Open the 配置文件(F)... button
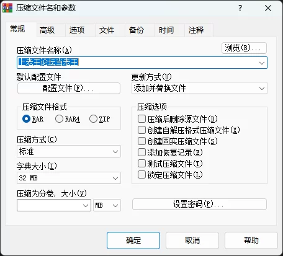The width and height of the screenshot is (283, 256). coord(69,88)
